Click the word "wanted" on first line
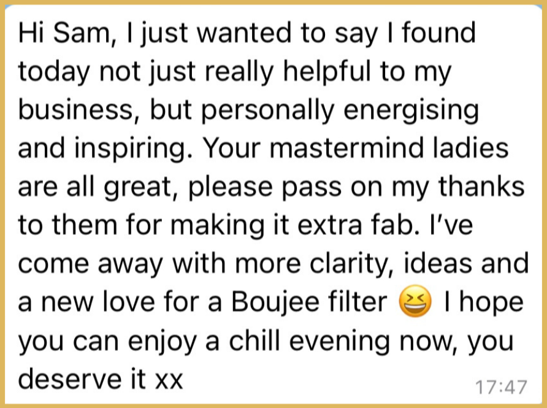The height and width of the screenshot is (408, 547). [x=244, y=33]
